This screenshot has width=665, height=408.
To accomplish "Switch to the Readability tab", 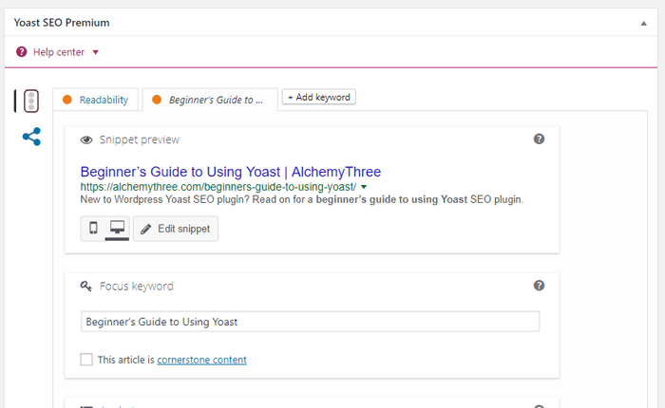I will pos(95,100).
